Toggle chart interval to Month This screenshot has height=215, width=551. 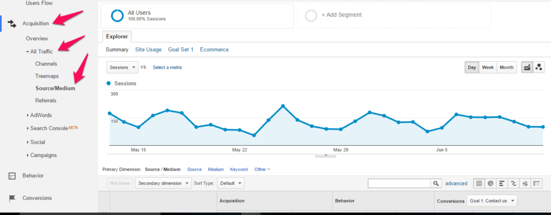tap(506, 68)
